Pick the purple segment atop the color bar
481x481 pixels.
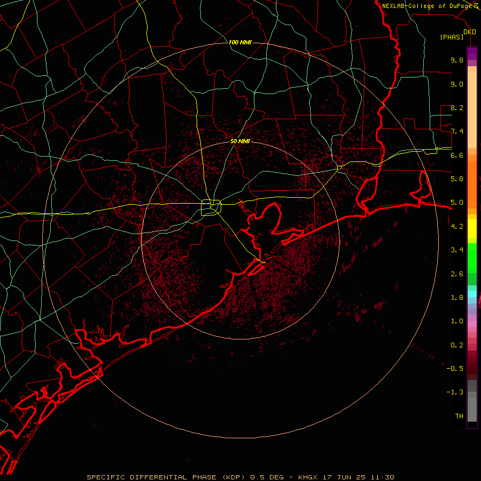point(472,53)
